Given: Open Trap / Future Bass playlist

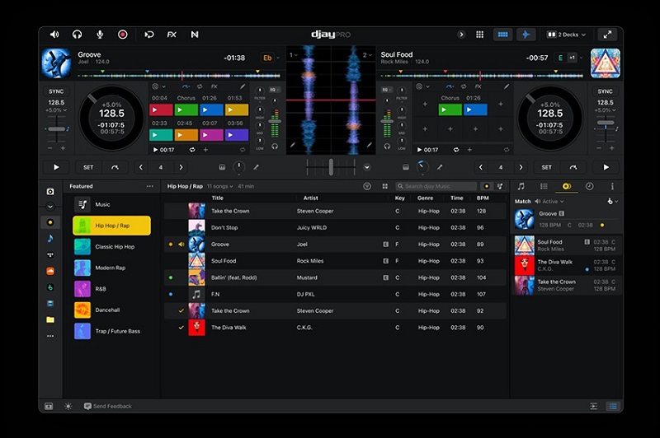Looking at the screenshot, I should pos(111,331).
